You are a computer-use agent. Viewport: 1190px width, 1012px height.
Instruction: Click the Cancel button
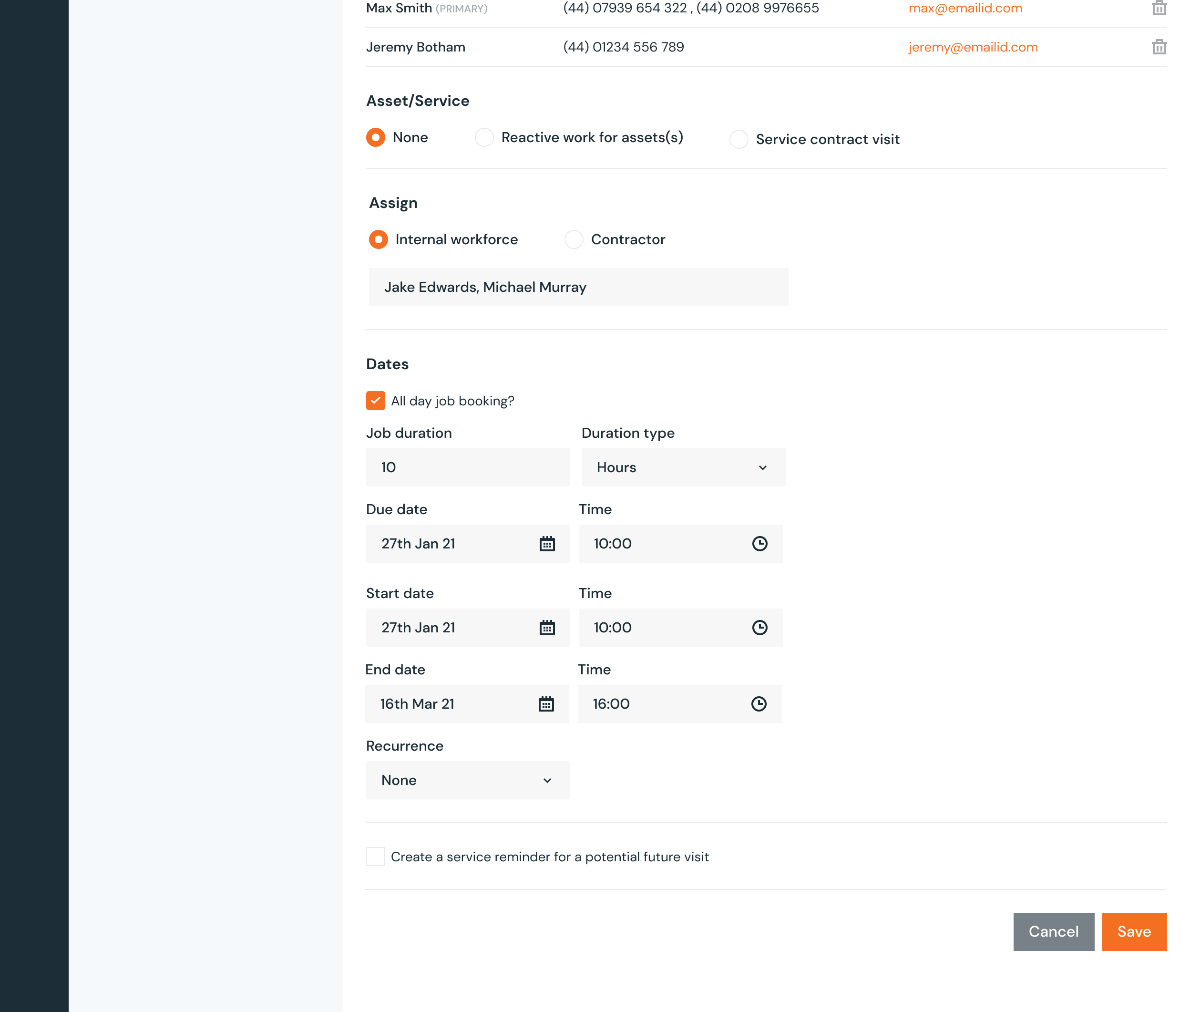(1054, 930)
